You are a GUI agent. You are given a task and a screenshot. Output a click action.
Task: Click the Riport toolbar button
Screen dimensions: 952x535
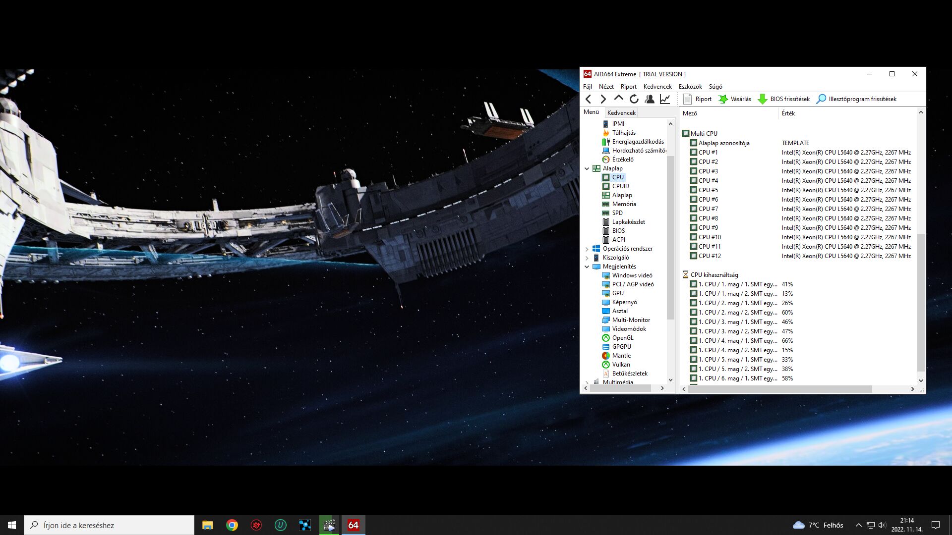point(697,99)
